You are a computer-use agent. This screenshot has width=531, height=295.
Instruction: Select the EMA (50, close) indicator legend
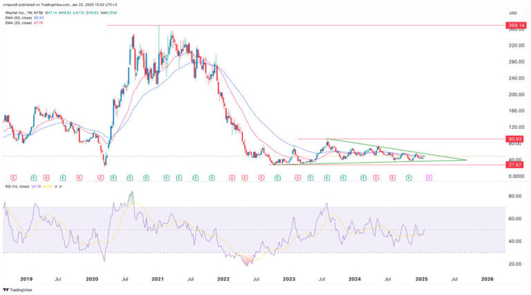click(x=18, y=18)
